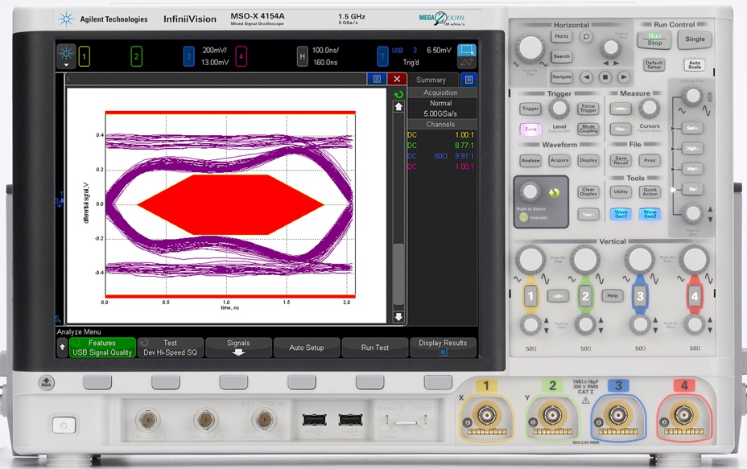Switch to the Summary sidebar tab
The height and width of the screenshot is (469, 747).
[431, 80]
